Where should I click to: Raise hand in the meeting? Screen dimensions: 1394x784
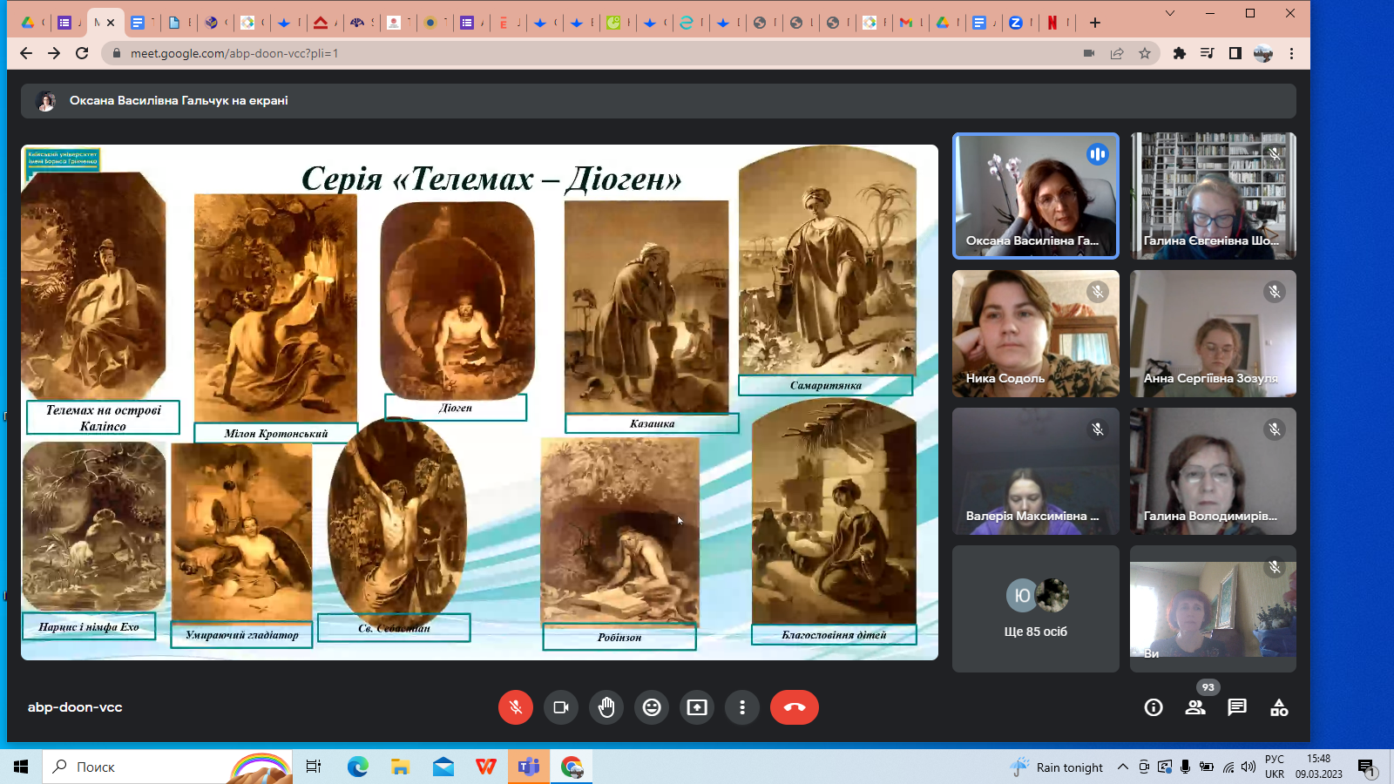click(x=606, y=707)
